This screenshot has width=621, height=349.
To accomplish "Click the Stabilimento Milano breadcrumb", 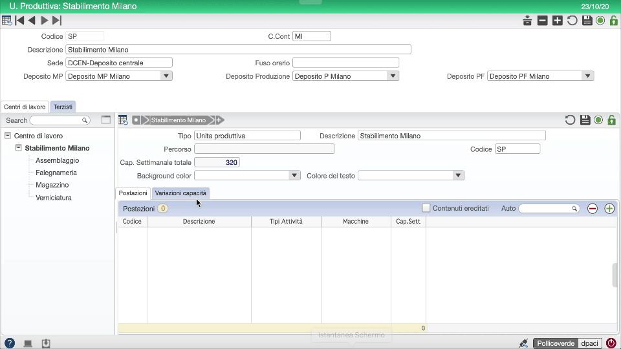I will 179,120.
